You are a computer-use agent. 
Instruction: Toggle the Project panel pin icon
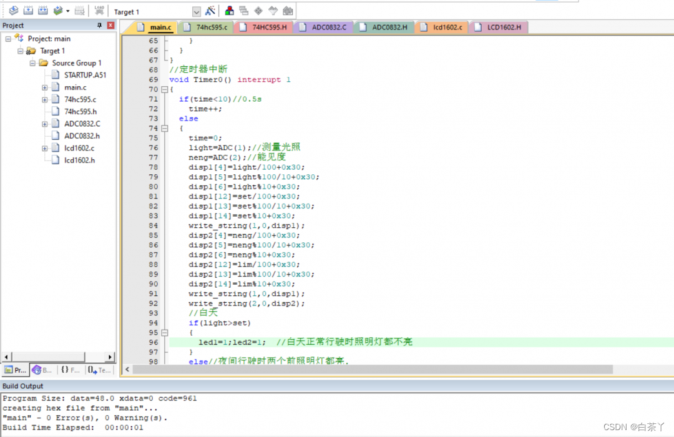(x=99, y=26)
